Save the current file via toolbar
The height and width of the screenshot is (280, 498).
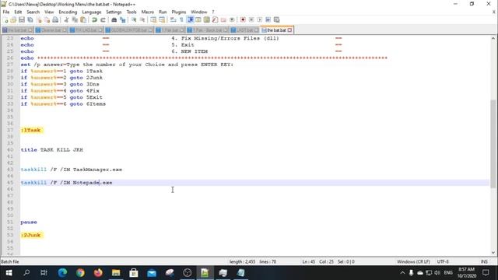pyautogui.click(x=22, y=19)
